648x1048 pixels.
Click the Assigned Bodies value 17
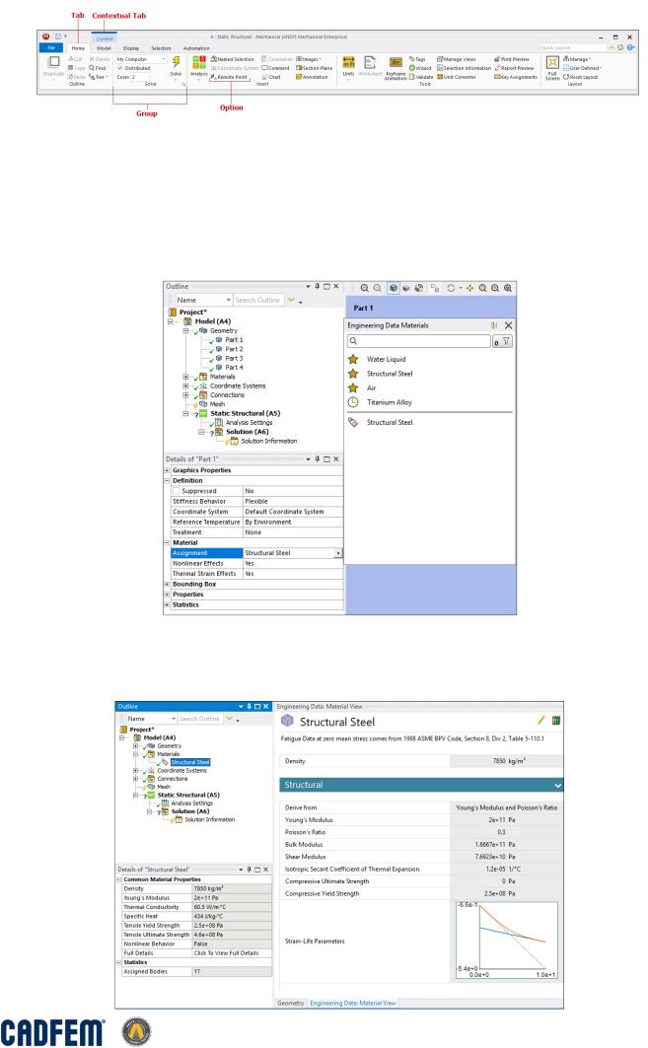click(x=232, y=972)
